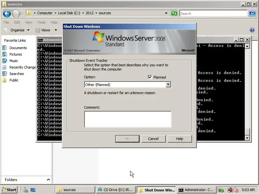Open the Other (Planned) option dropdown

coord(168,84)
